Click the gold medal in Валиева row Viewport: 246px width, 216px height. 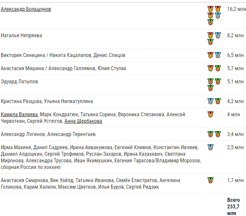tap(210, 114)
